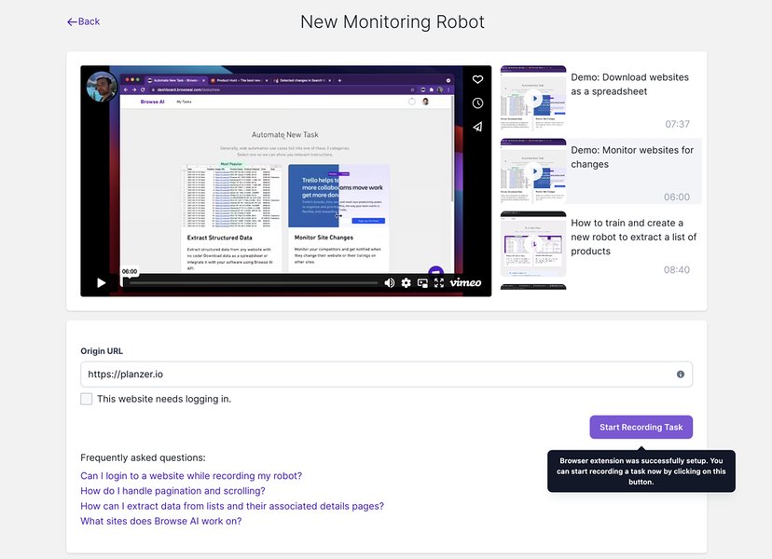772x559 pixels.
Task: Play the 'Demo: Monitor websites for changes' video
Action: [532, 170]
